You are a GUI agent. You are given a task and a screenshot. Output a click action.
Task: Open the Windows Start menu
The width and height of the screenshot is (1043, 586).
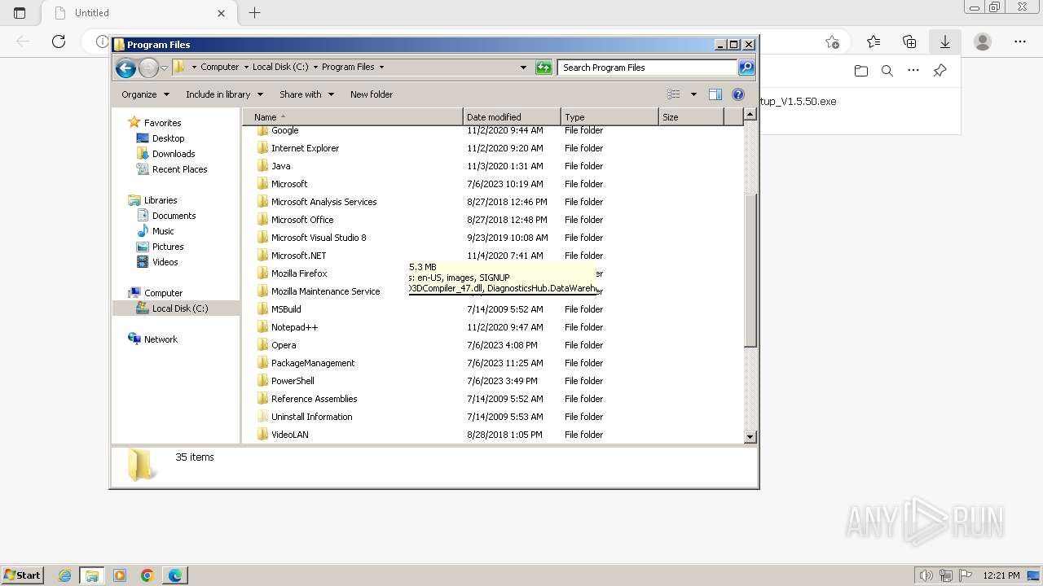tap(22, 575)
